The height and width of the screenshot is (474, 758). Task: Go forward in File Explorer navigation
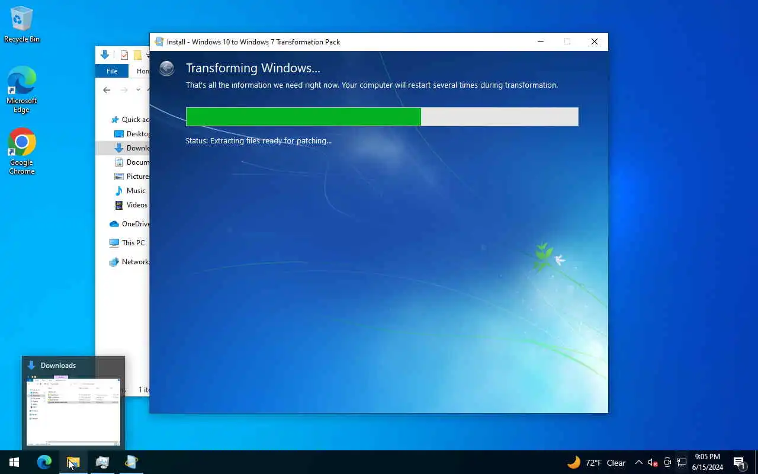pyautogui.click(x=124, y=90)
